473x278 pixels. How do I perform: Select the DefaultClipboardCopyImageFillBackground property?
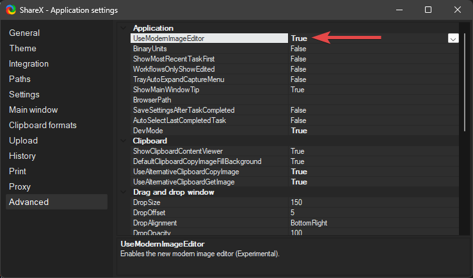pos(197,161)
